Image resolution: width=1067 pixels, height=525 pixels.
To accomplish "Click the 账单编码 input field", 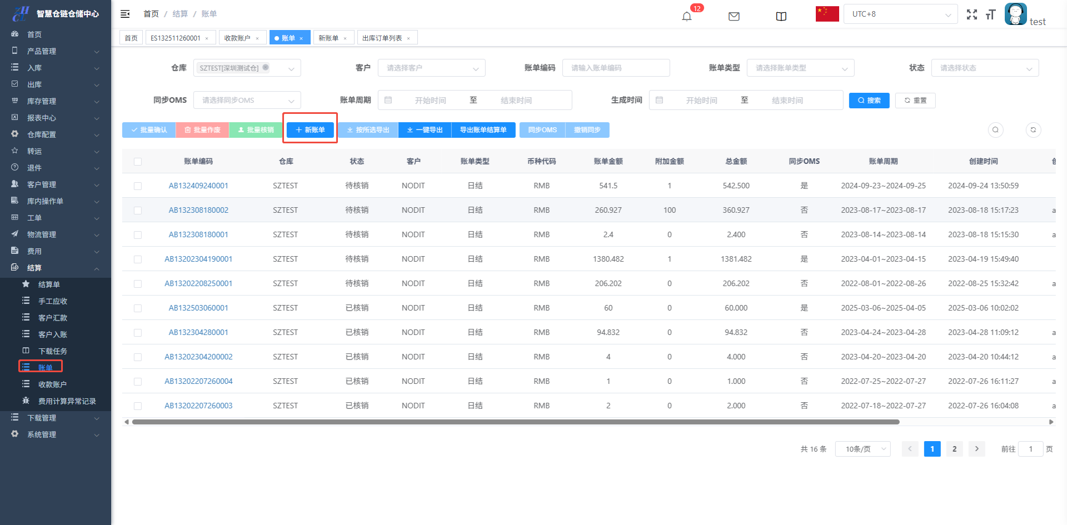I will 616,68.
